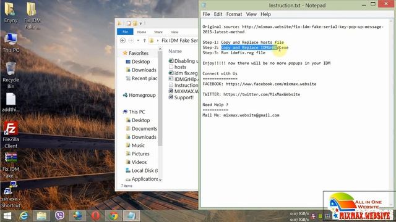The width and height of the screenshot is (396, 222).
Task: Click the New folder icon in Explorer title bar
Action: (135, 23)
